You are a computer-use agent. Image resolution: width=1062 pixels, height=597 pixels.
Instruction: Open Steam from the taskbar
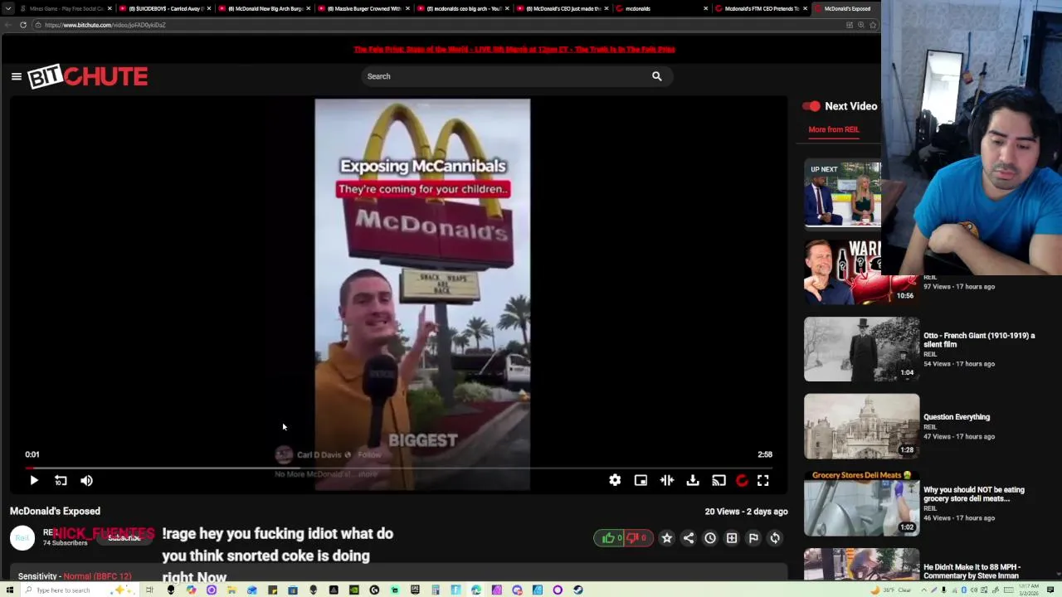tap(577, 590)
